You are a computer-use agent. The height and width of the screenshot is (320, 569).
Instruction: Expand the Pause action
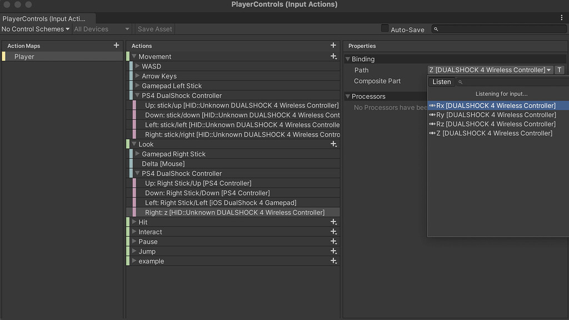pyautogui.click(x=134, y=242)
